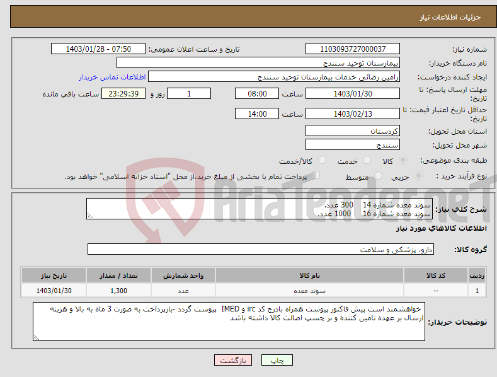Screen dimensions: 497x377
Task: Click the buyer name field بیمارستان توحید سنندج
Action: (258, 63)
